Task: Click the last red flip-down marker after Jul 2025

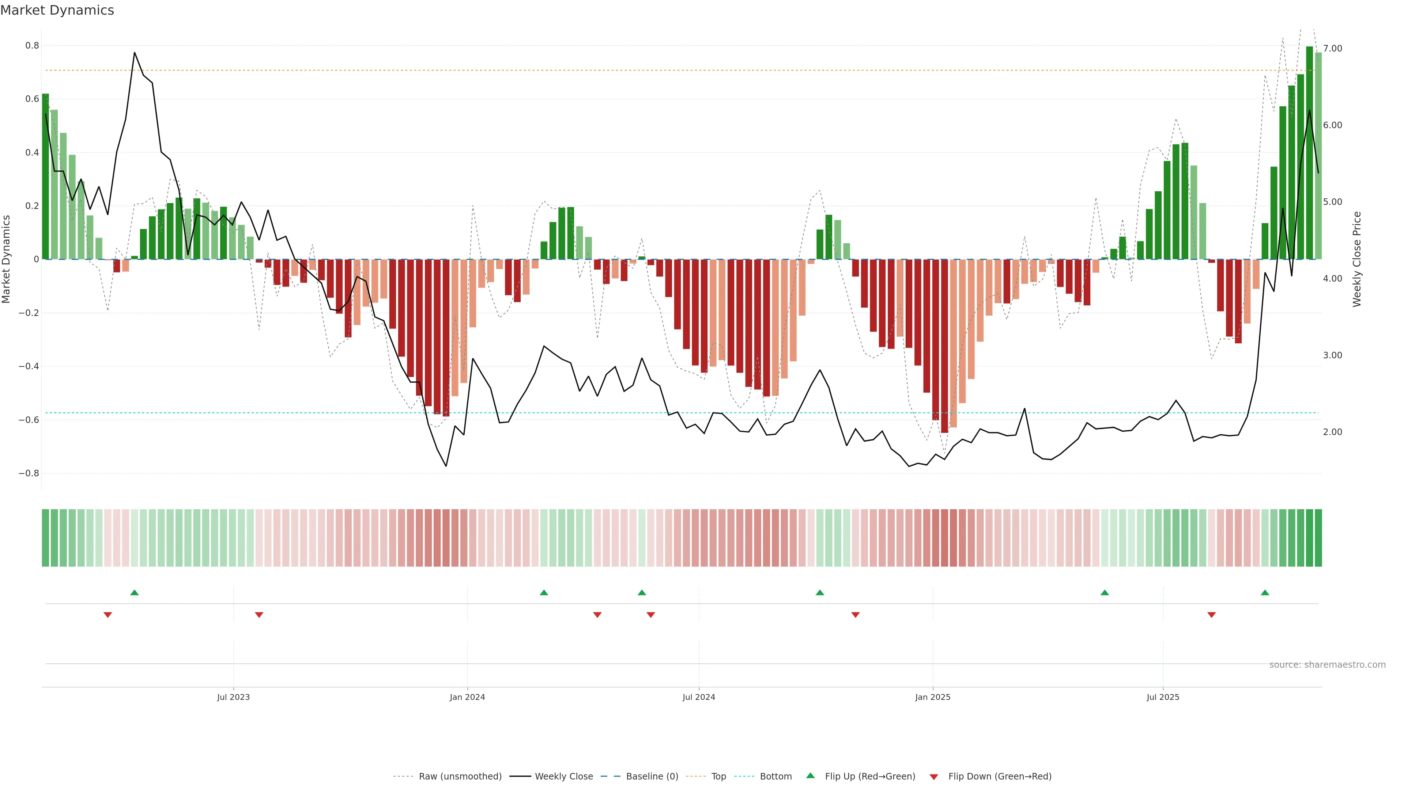Action: (1212, 615)
